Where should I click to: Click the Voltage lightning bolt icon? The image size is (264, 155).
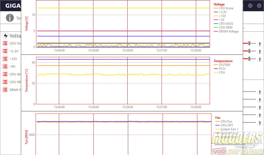[6, 36]
